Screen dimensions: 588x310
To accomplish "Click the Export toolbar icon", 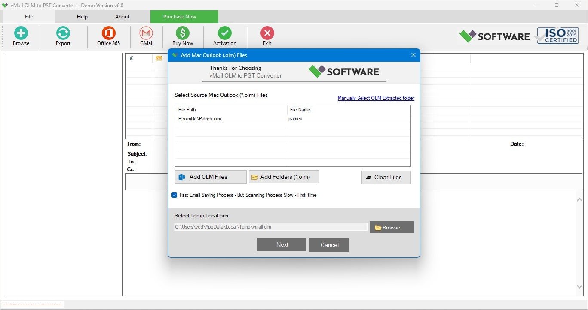I will pyautogui.click(x=63, y=36).
